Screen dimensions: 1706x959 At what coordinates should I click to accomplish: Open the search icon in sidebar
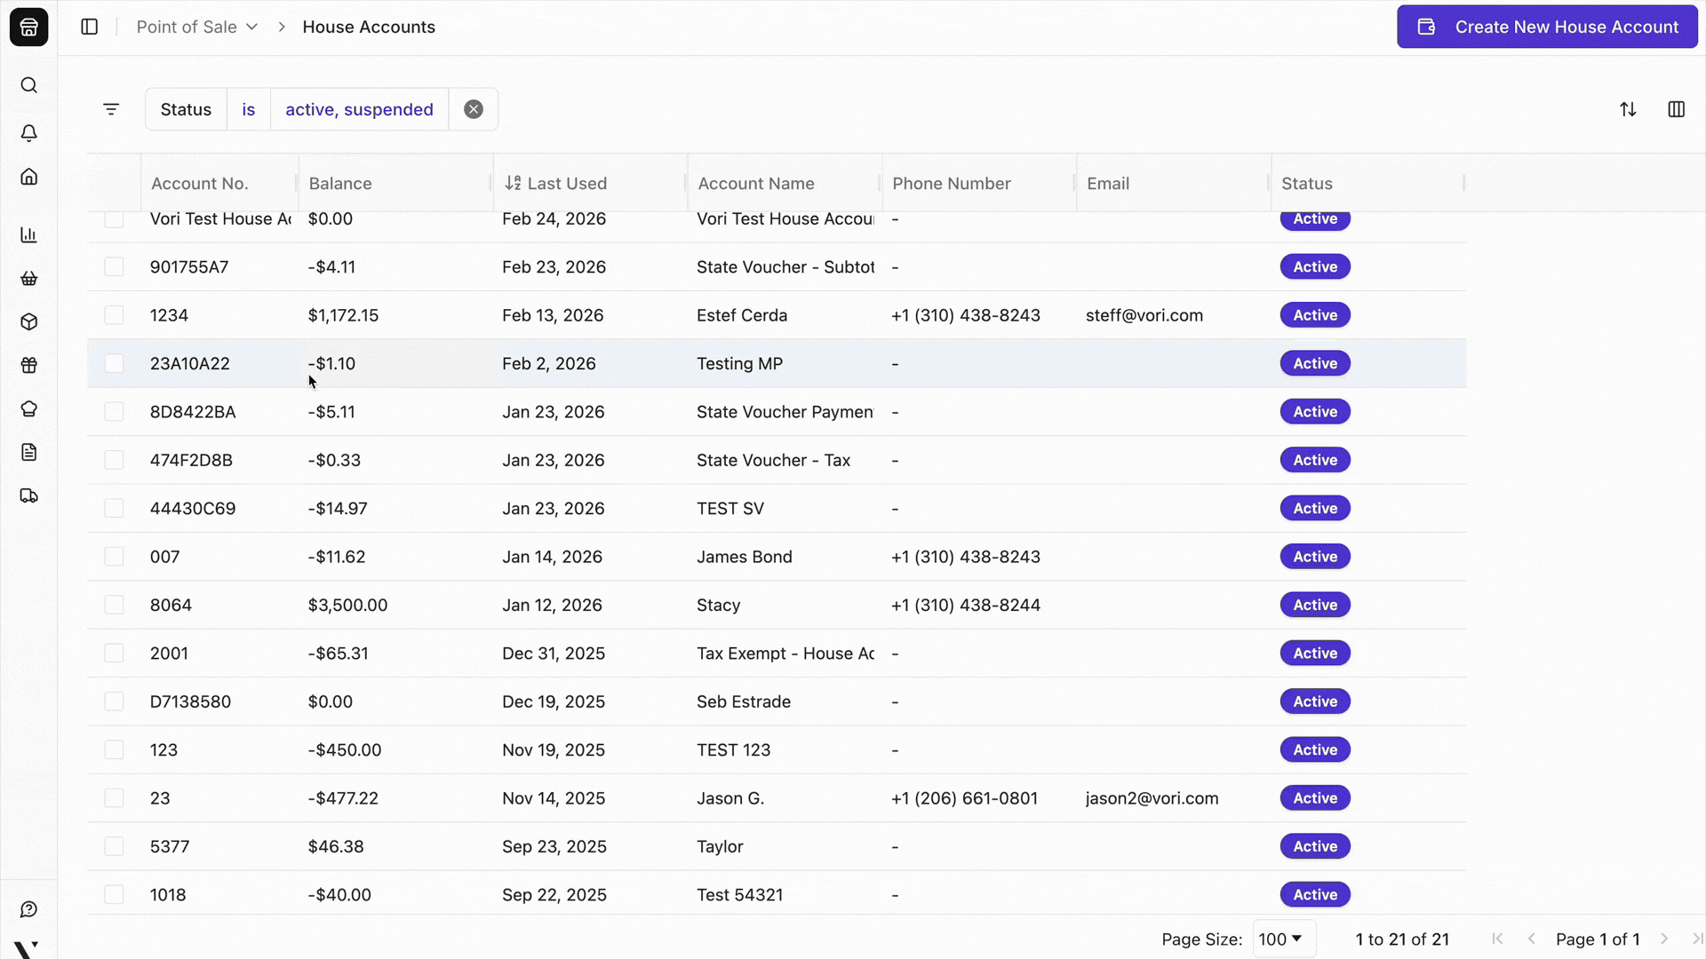point(28,85)
